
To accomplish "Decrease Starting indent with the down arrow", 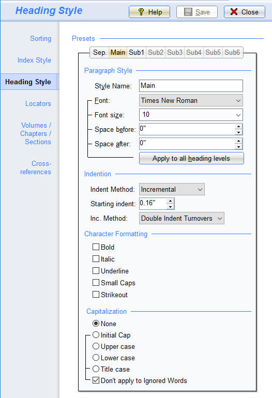I will pyautogui.click(x=171, y=207).
